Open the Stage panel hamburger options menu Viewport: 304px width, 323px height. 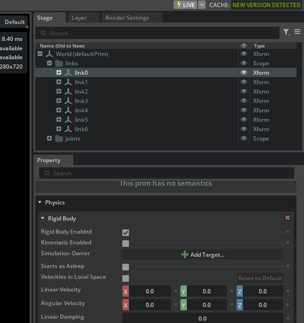pyautogui.click(x=297, y=32)
